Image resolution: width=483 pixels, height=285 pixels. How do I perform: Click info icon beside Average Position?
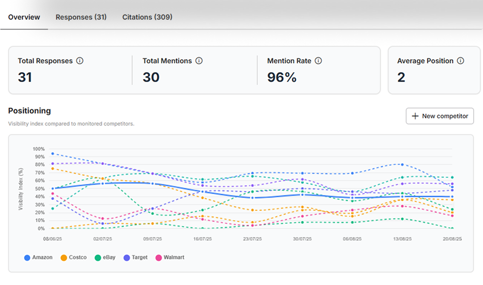tap(460, 61)
